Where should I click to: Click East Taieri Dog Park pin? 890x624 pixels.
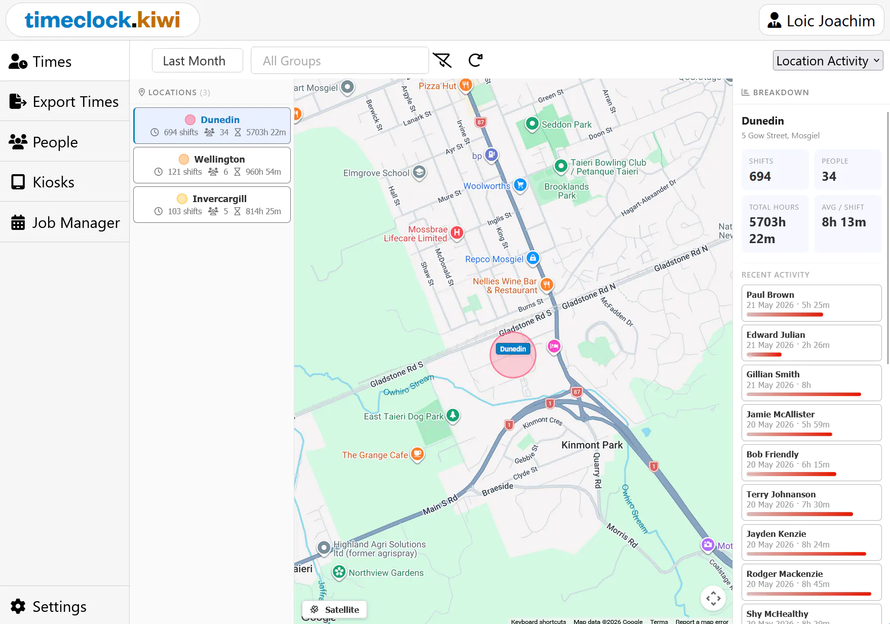click(453, 415)
